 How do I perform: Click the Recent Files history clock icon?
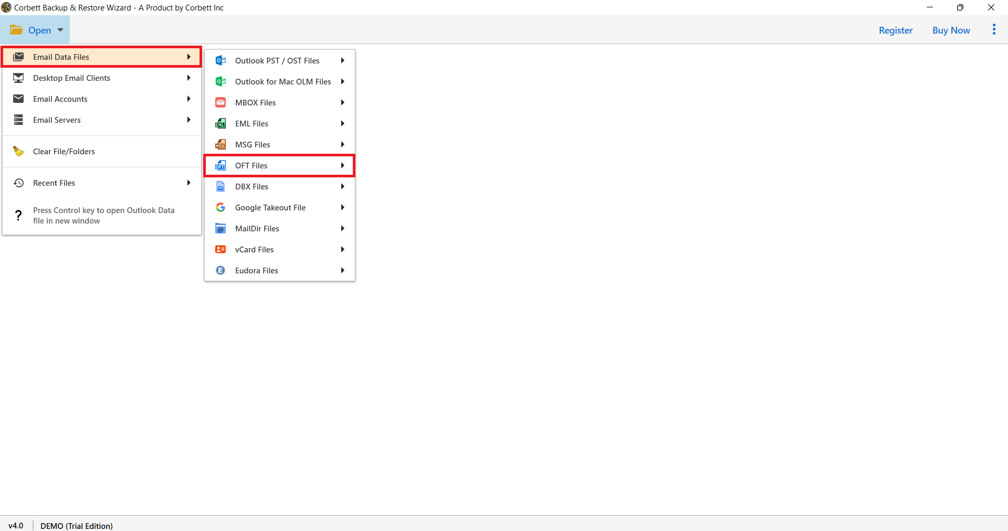[18, 183]
